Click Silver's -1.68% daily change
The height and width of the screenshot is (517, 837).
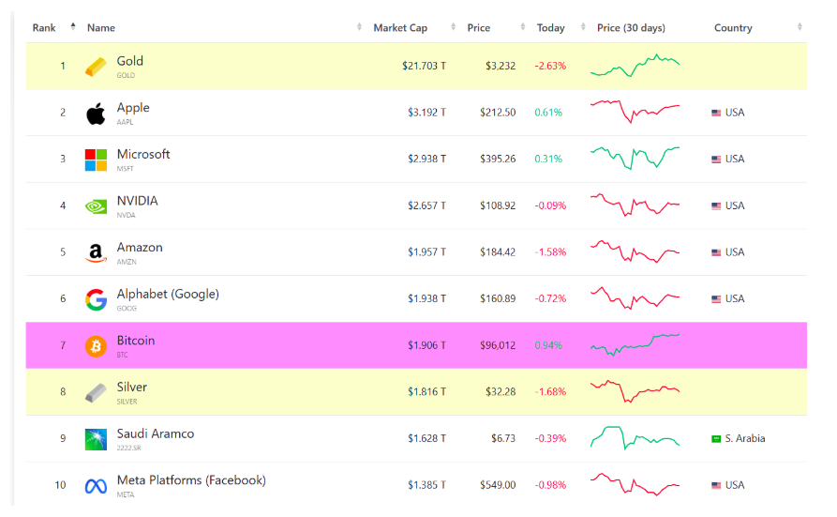point(550,392)
